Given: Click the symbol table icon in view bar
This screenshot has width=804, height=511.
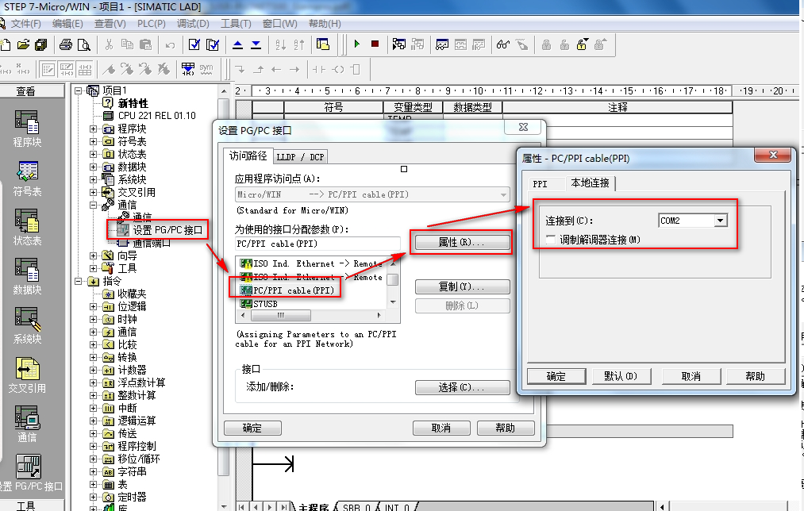Looking at the screenshot, I should (27, 171).
